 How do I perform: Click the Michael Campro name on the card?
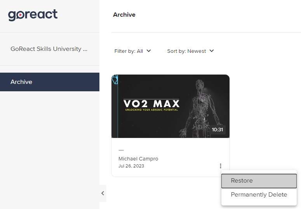tap(138, 159)
